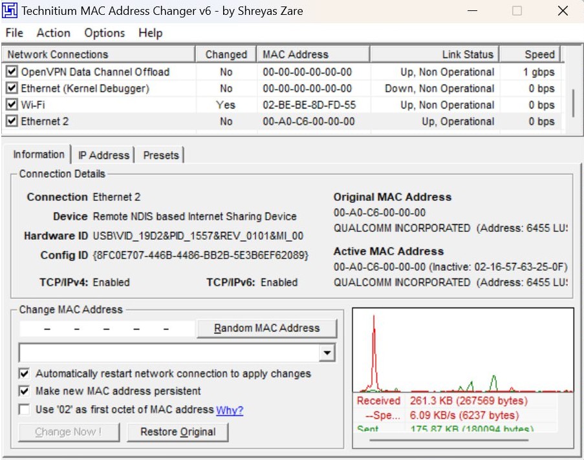Click inside the MAC vendor combo box field
584x460 pixels.
169,353
